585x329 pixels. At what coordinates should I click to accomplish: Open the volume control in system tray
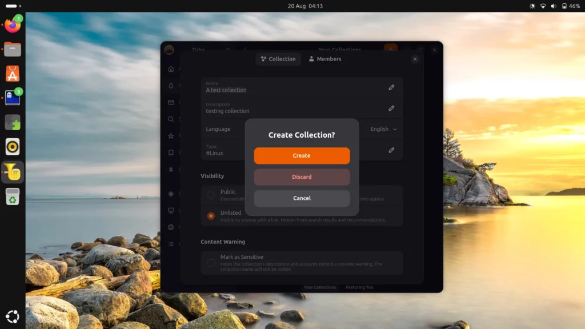click(x=554, y=6)
